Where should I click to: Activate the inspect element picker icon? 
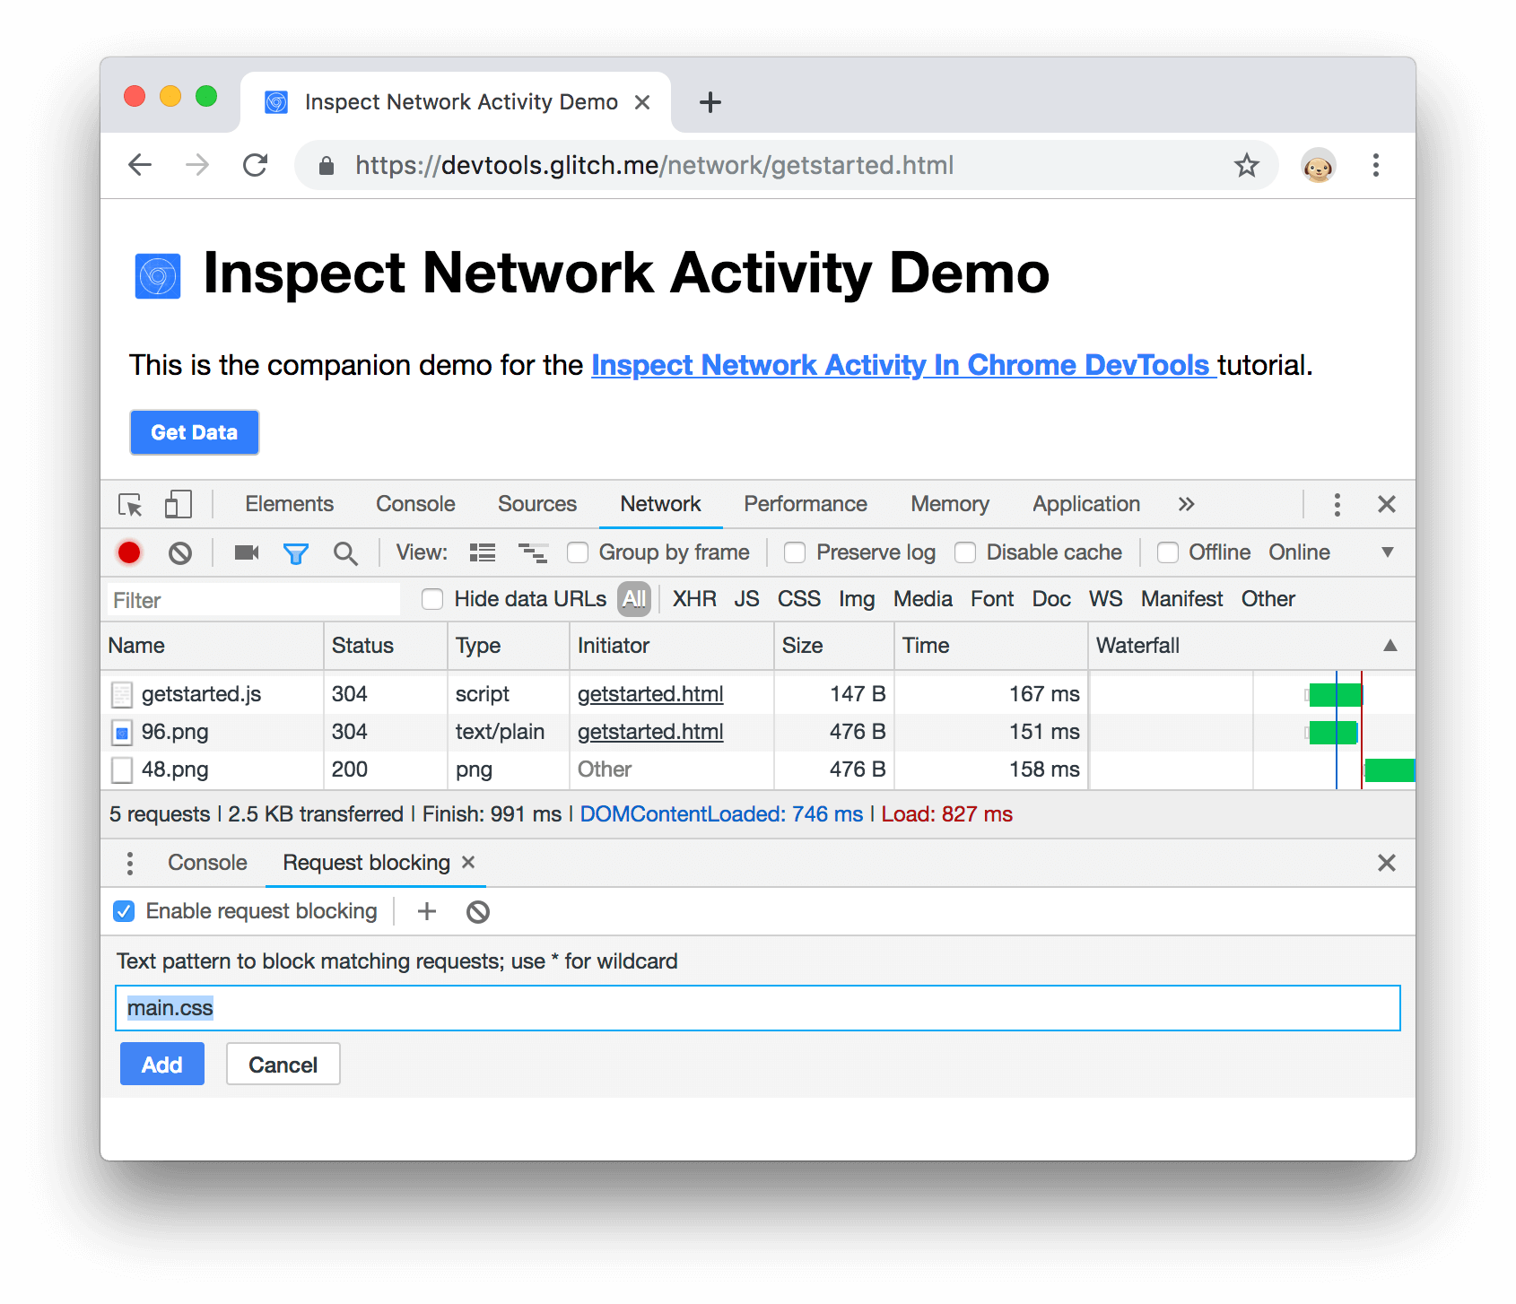click(130, 504)
